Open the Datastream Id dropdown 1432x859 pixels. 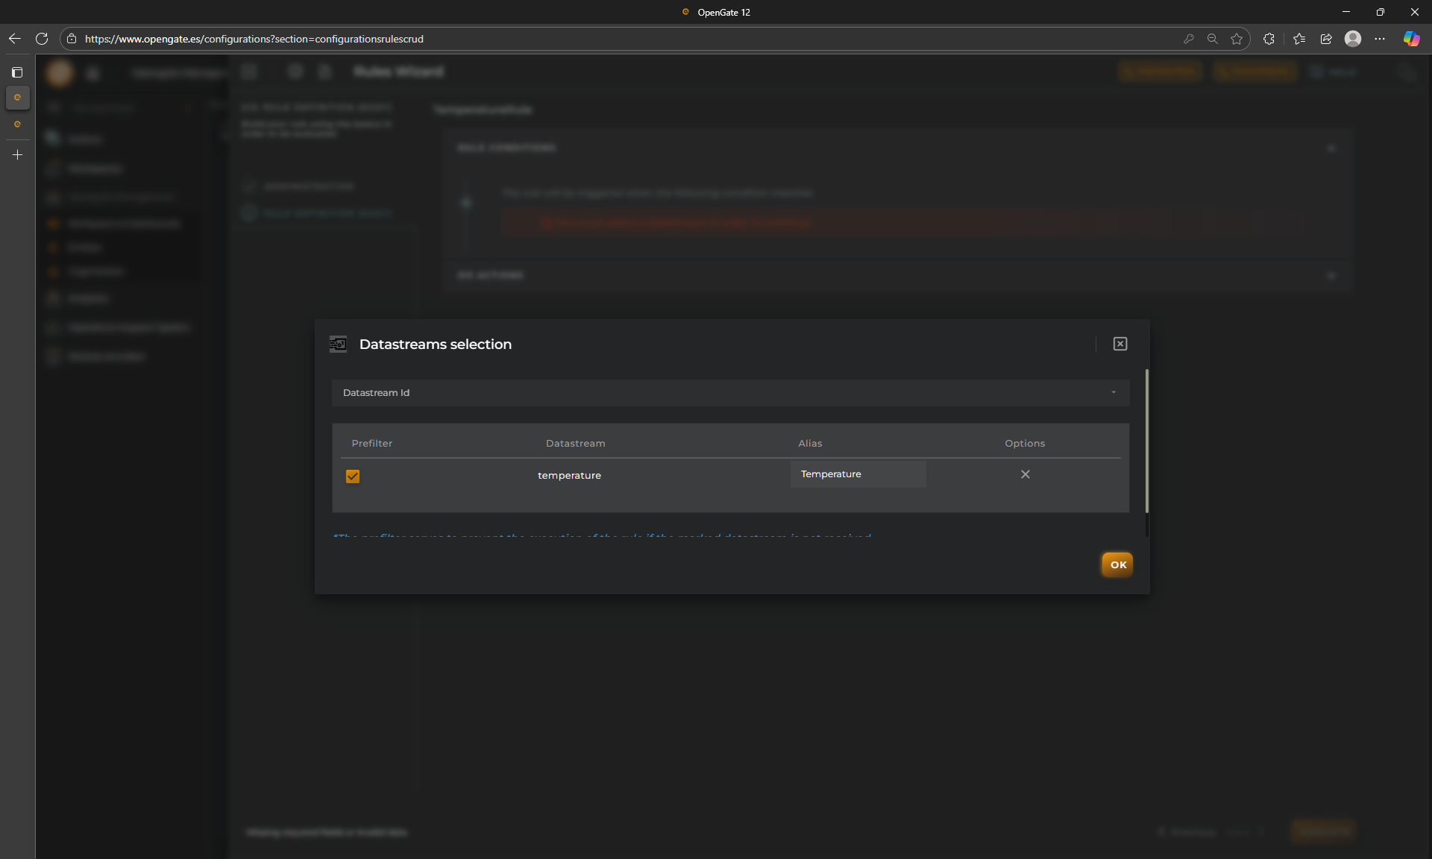(729, 393)
